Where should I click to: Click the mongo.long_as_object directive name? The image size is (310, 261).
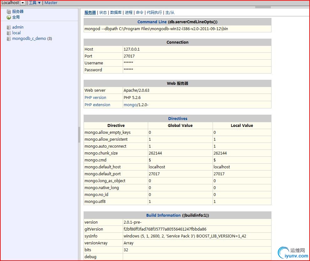pyautogui.click(x=105, y=181)
